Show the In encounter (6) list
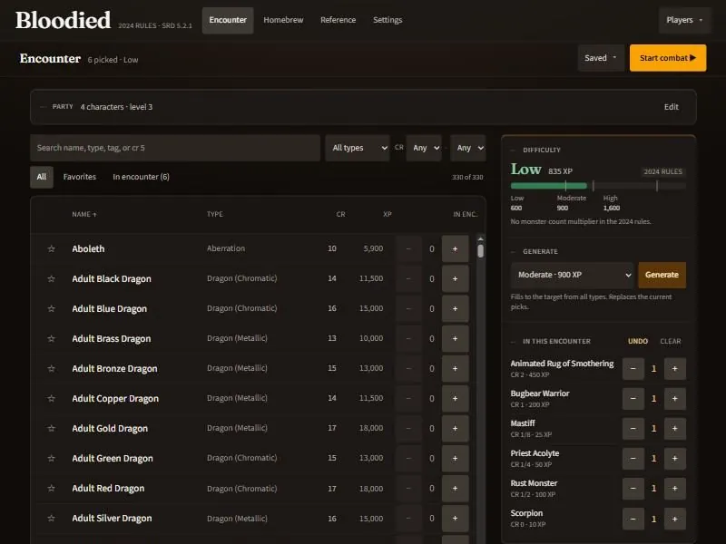This screenshot has height=544, width=726. click(x=142, y=177)
